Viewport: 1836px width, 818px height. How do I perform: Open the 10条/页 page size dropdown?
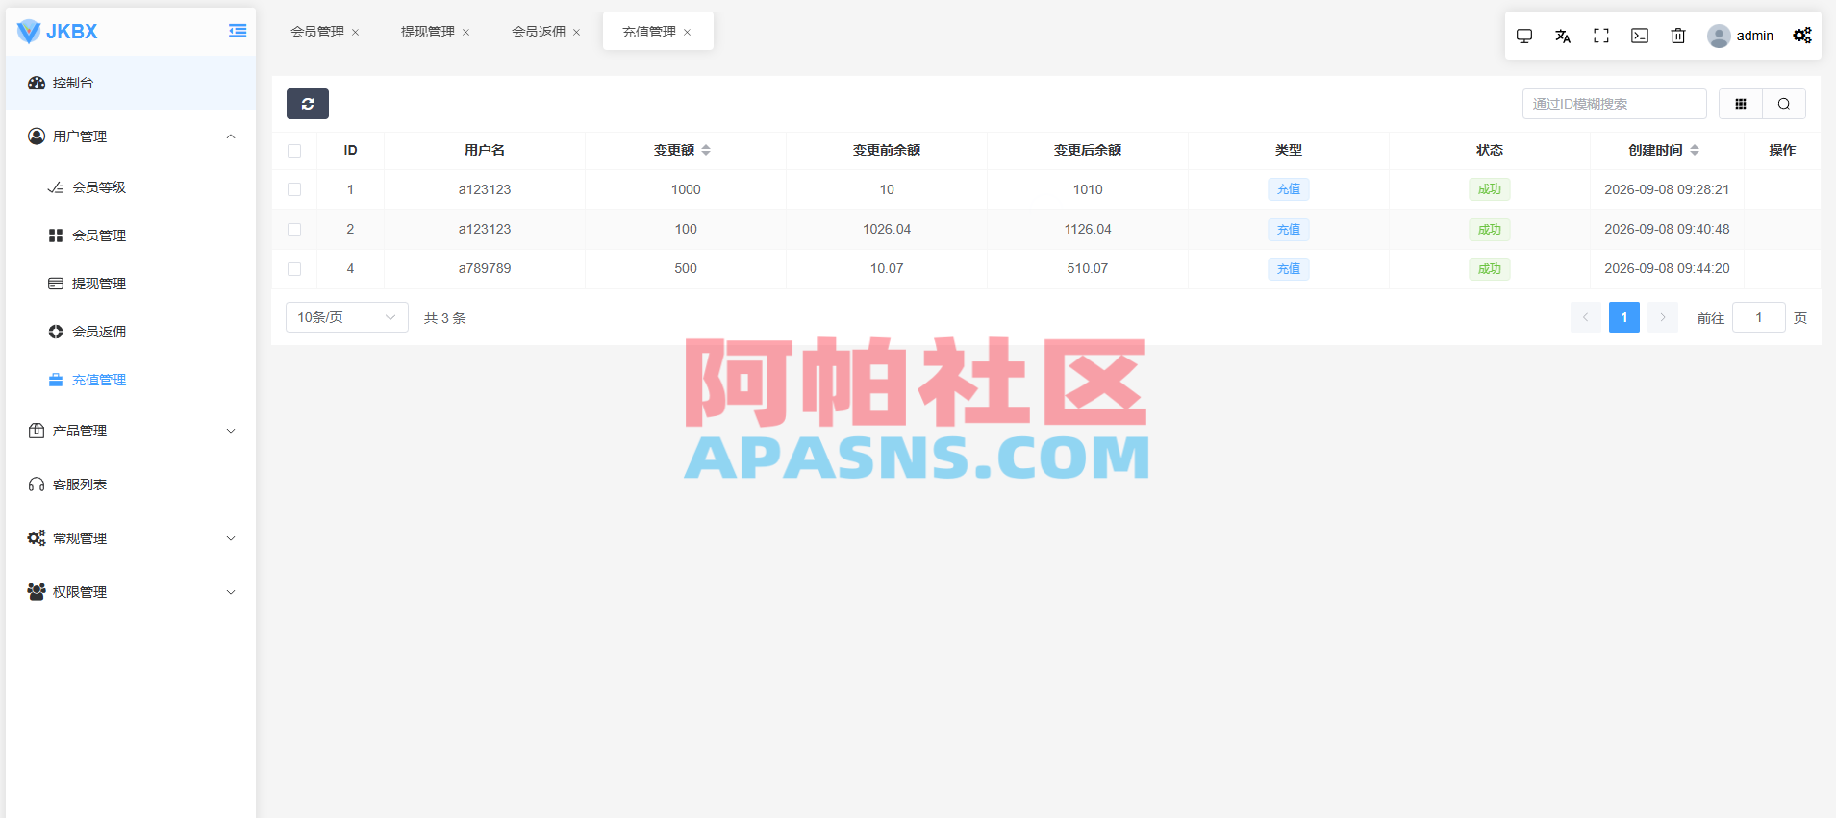coord(347,317)
